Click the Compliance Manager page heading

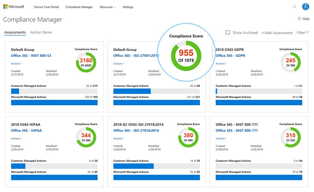(32, 19)
